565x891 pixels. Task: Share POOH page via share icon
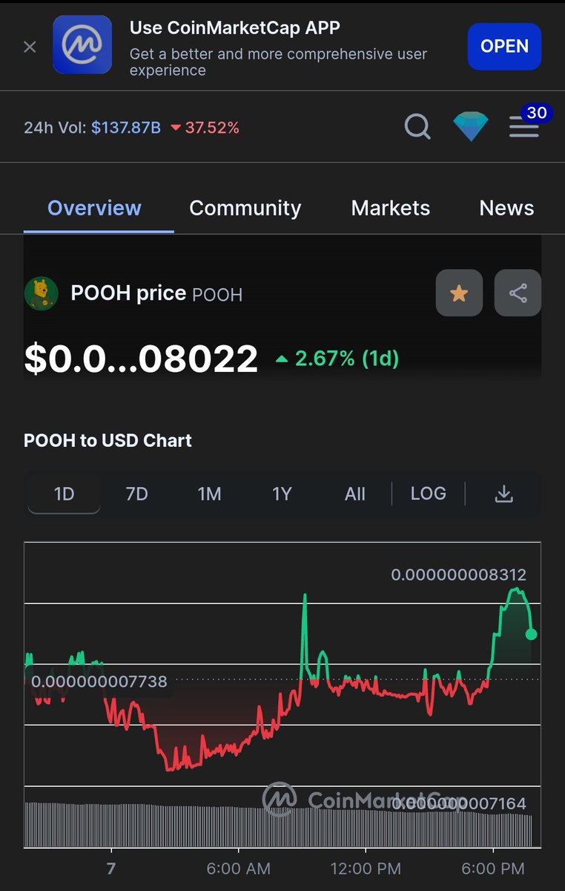[518, 293]
